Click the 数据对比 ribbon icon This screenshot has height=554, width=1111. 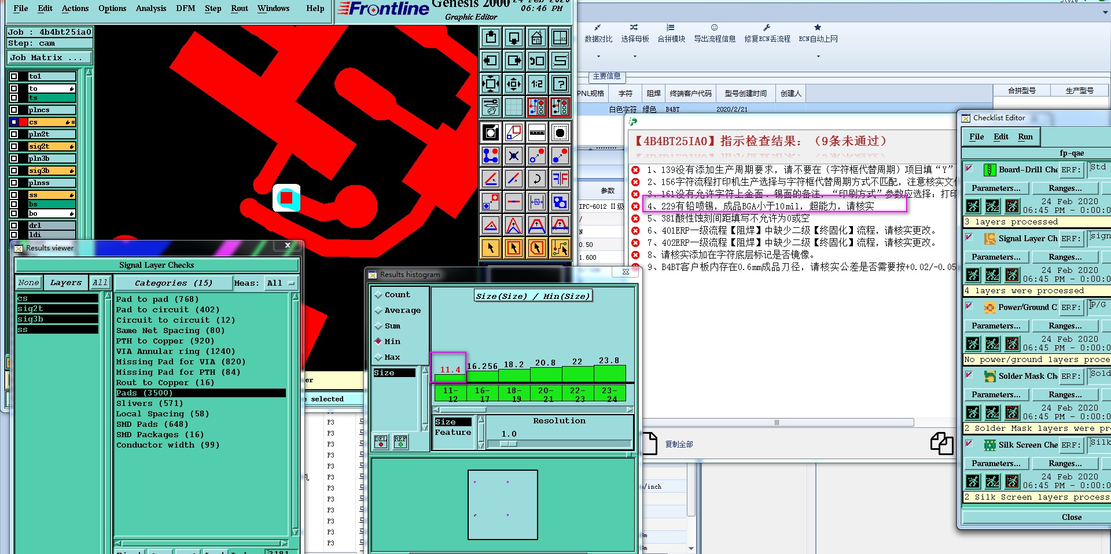598,28
